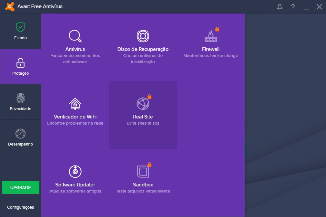This screenshot has height=217, width=326.
Task: Click the Antivírus magnifying glass icon
Action: pyautogui.click(x=75, y=36)
